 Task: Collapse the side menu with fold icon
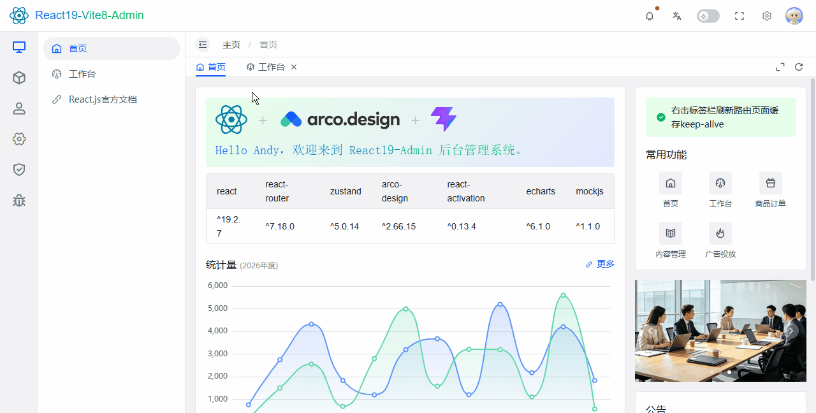203,45
